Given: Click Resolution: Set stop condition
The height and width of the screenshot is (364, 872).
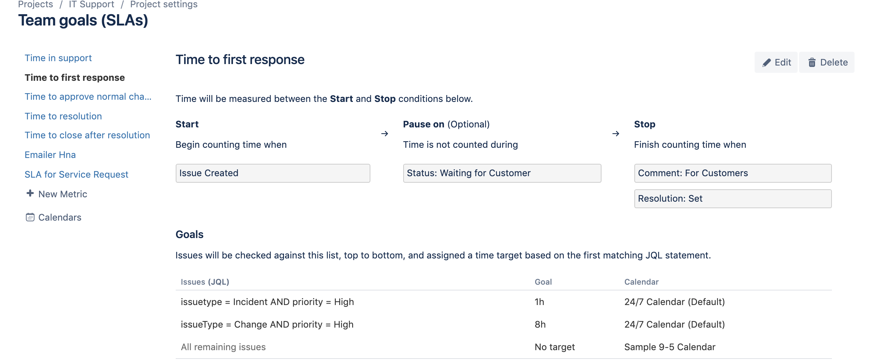Looking at the screenshot, I should point(733,199).
